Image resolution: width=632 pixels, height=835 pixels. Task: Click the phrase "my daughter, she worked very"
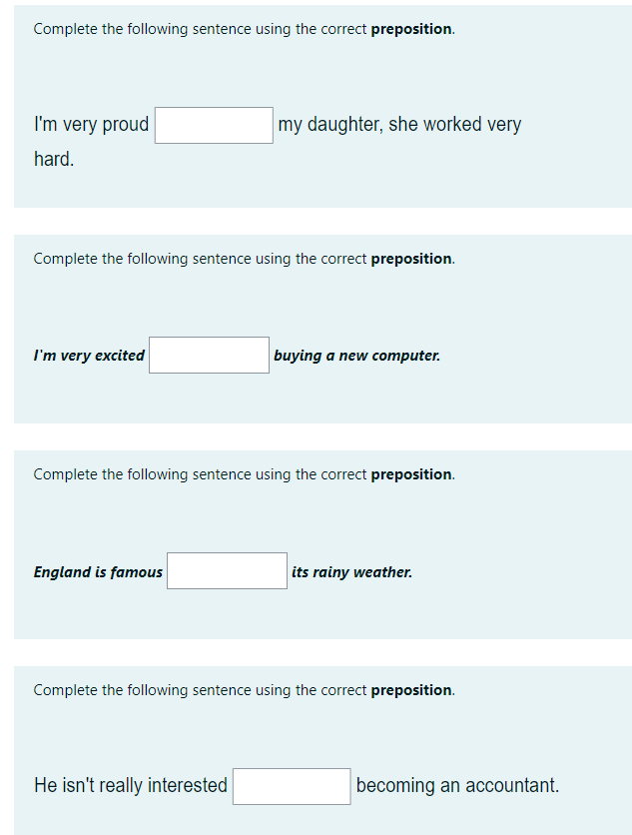(x=399, y=125)
